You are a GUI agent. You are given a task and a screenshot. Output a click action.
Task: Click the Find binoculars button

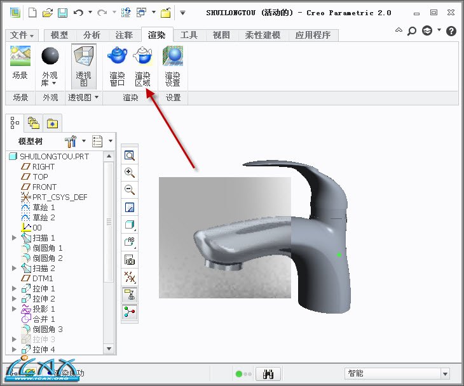(x=268, y=374)
